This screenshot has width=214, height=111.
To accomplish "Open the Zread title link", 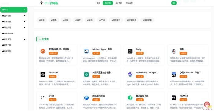I will click(x=51, y=96).
